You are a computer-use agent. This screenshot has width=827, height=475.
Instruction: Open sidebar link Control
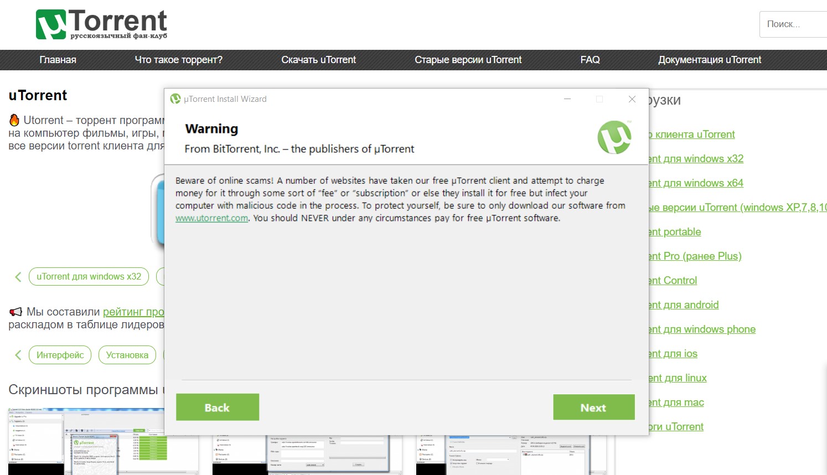pos(673,281)
